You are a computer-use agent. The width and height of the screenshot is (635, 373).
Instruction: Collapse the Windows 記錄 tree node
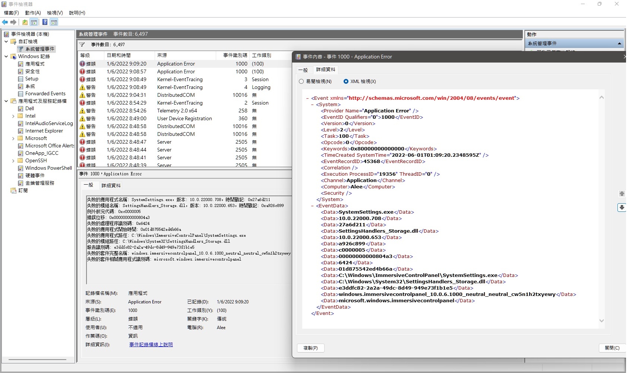coord(6,57)
